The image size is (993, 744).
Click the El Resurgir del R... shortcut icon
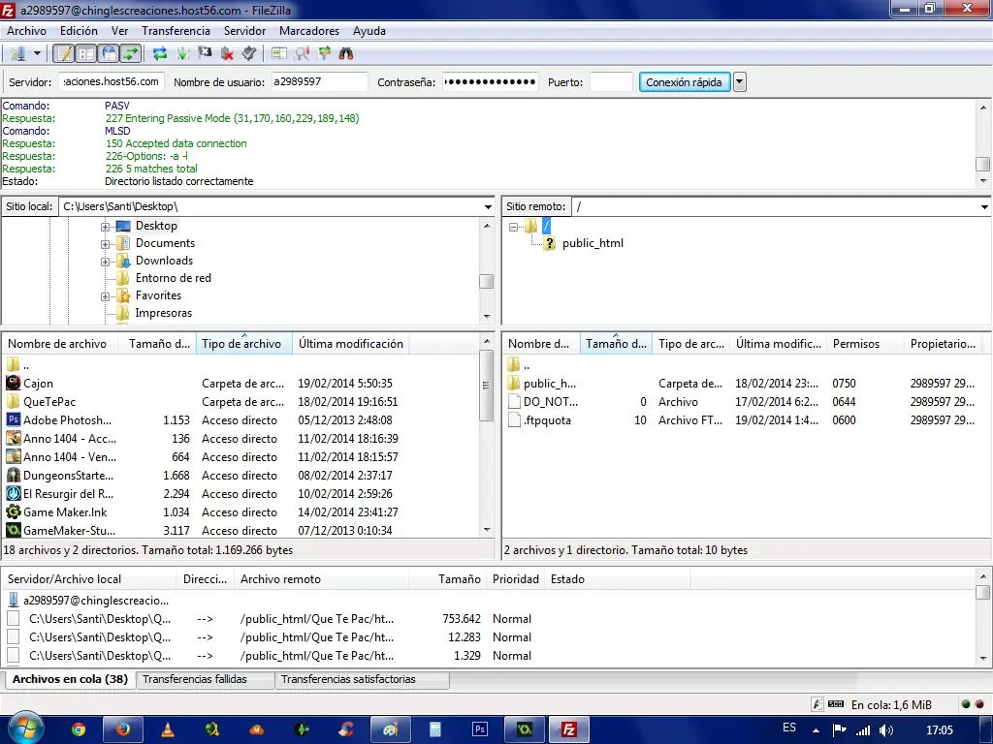pyautogui.click(x=14, y=493)
